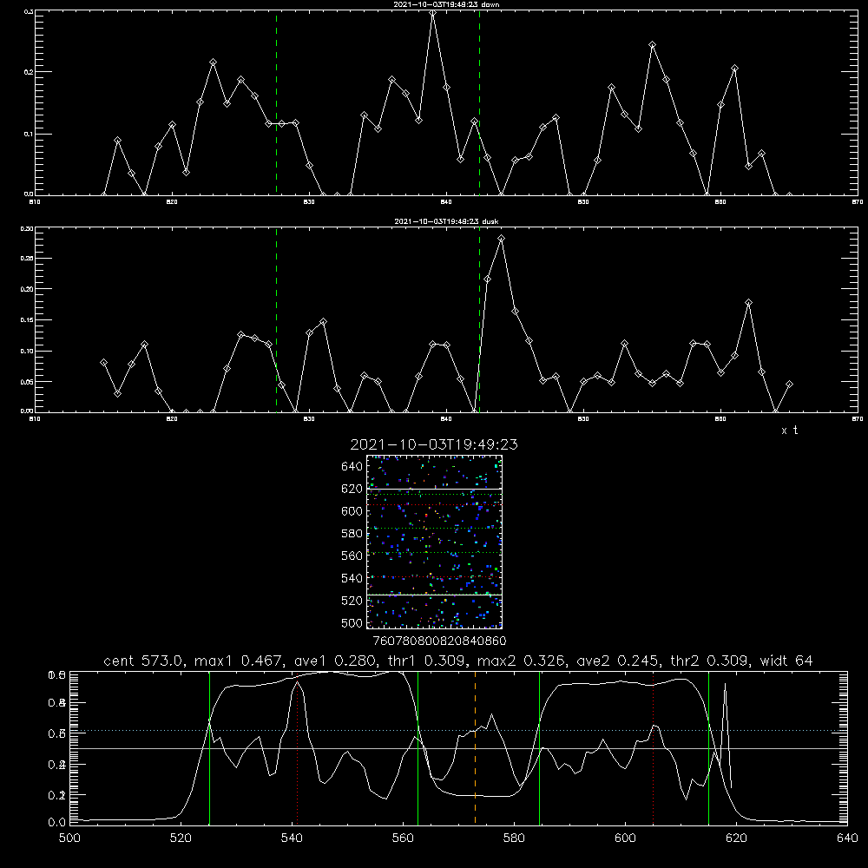Click the x-axis number string "760780800820840860" under the image
868x868 pixels.
click(439, 641)
